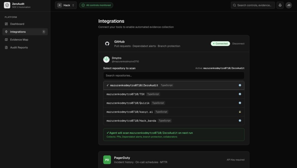Viewport: 297px width, 168px height.
Task: Click the GitHub logo icon
Action: tap(107, 43)
